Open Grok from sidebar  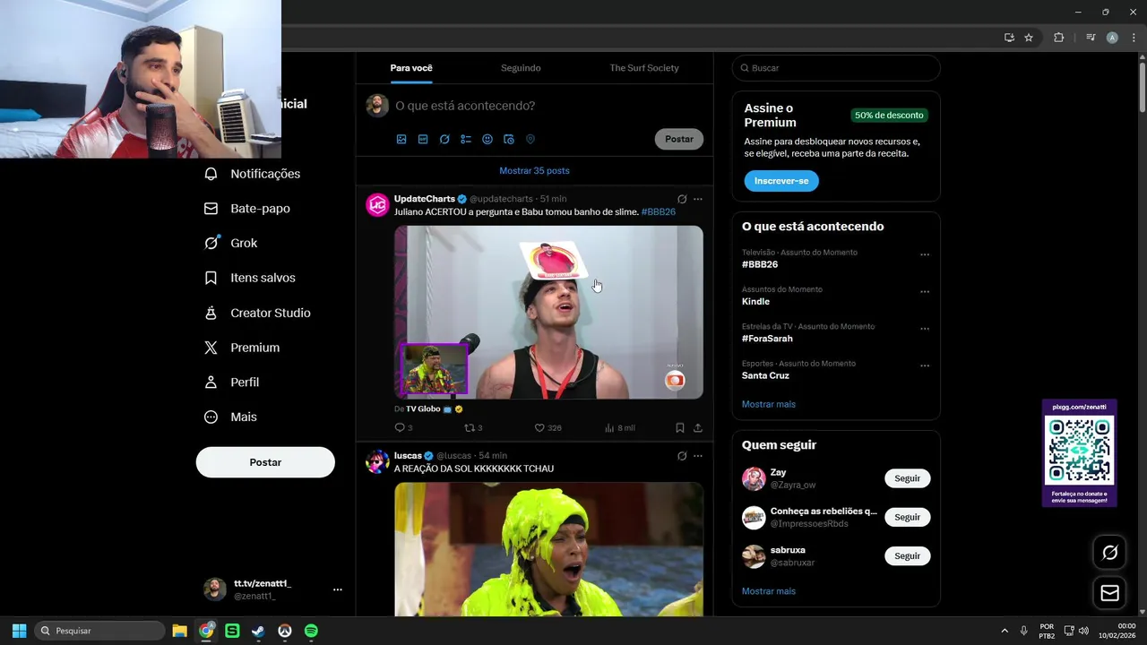click(x=231, y=243)
